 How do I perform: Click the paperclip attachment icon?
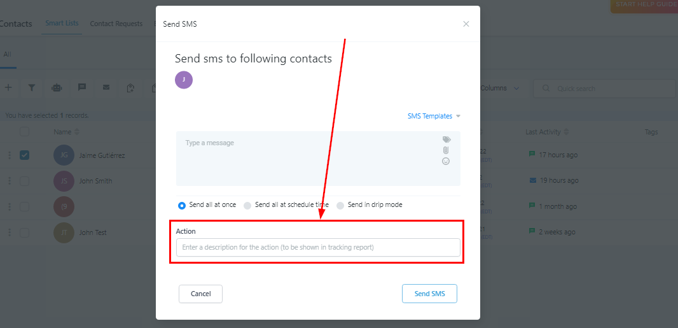click(x=446, y=150)
